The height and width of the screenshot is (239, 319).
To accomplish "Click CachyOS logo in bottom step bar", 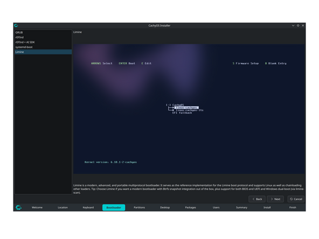I will click(x=18, y=207).
